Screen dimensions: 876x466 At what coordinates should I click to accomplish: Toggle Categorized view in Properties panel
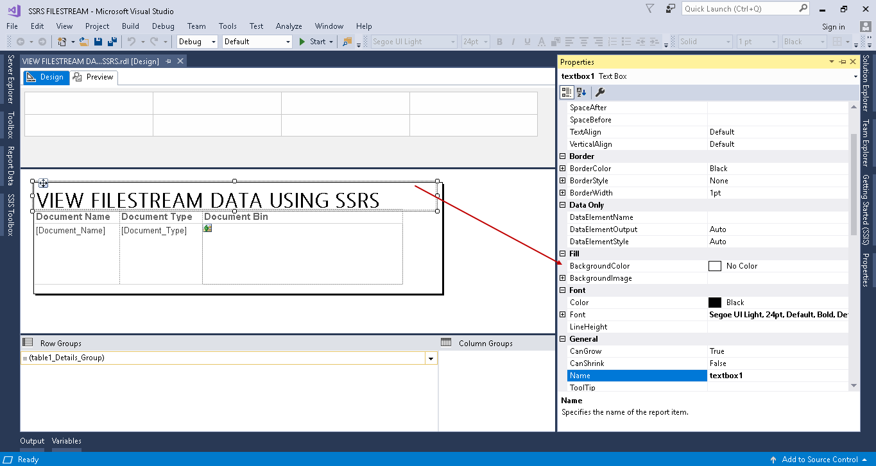coord(567,92)
